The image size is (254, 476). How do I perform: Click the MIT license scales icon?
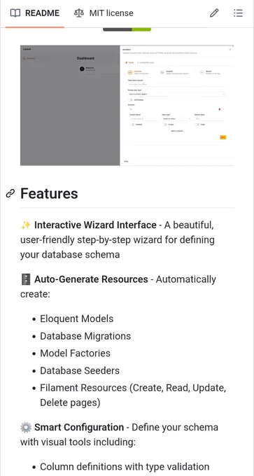79,13
